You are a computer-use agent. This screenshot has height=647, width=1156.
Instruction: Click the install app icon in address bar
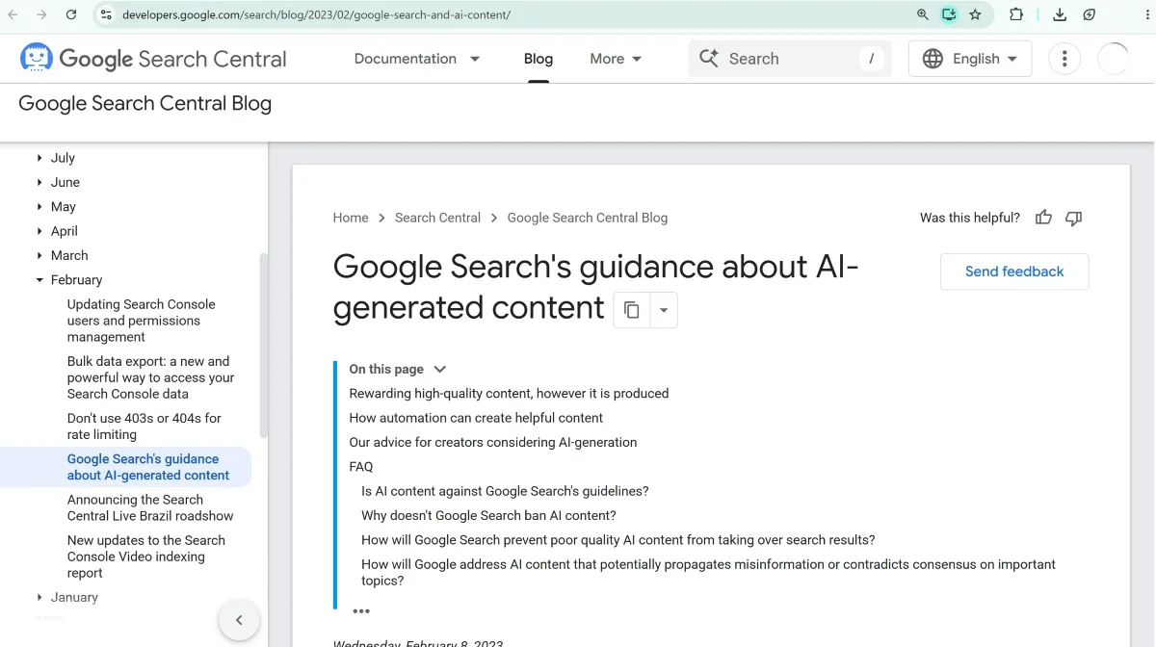click(x=949, y=14)
